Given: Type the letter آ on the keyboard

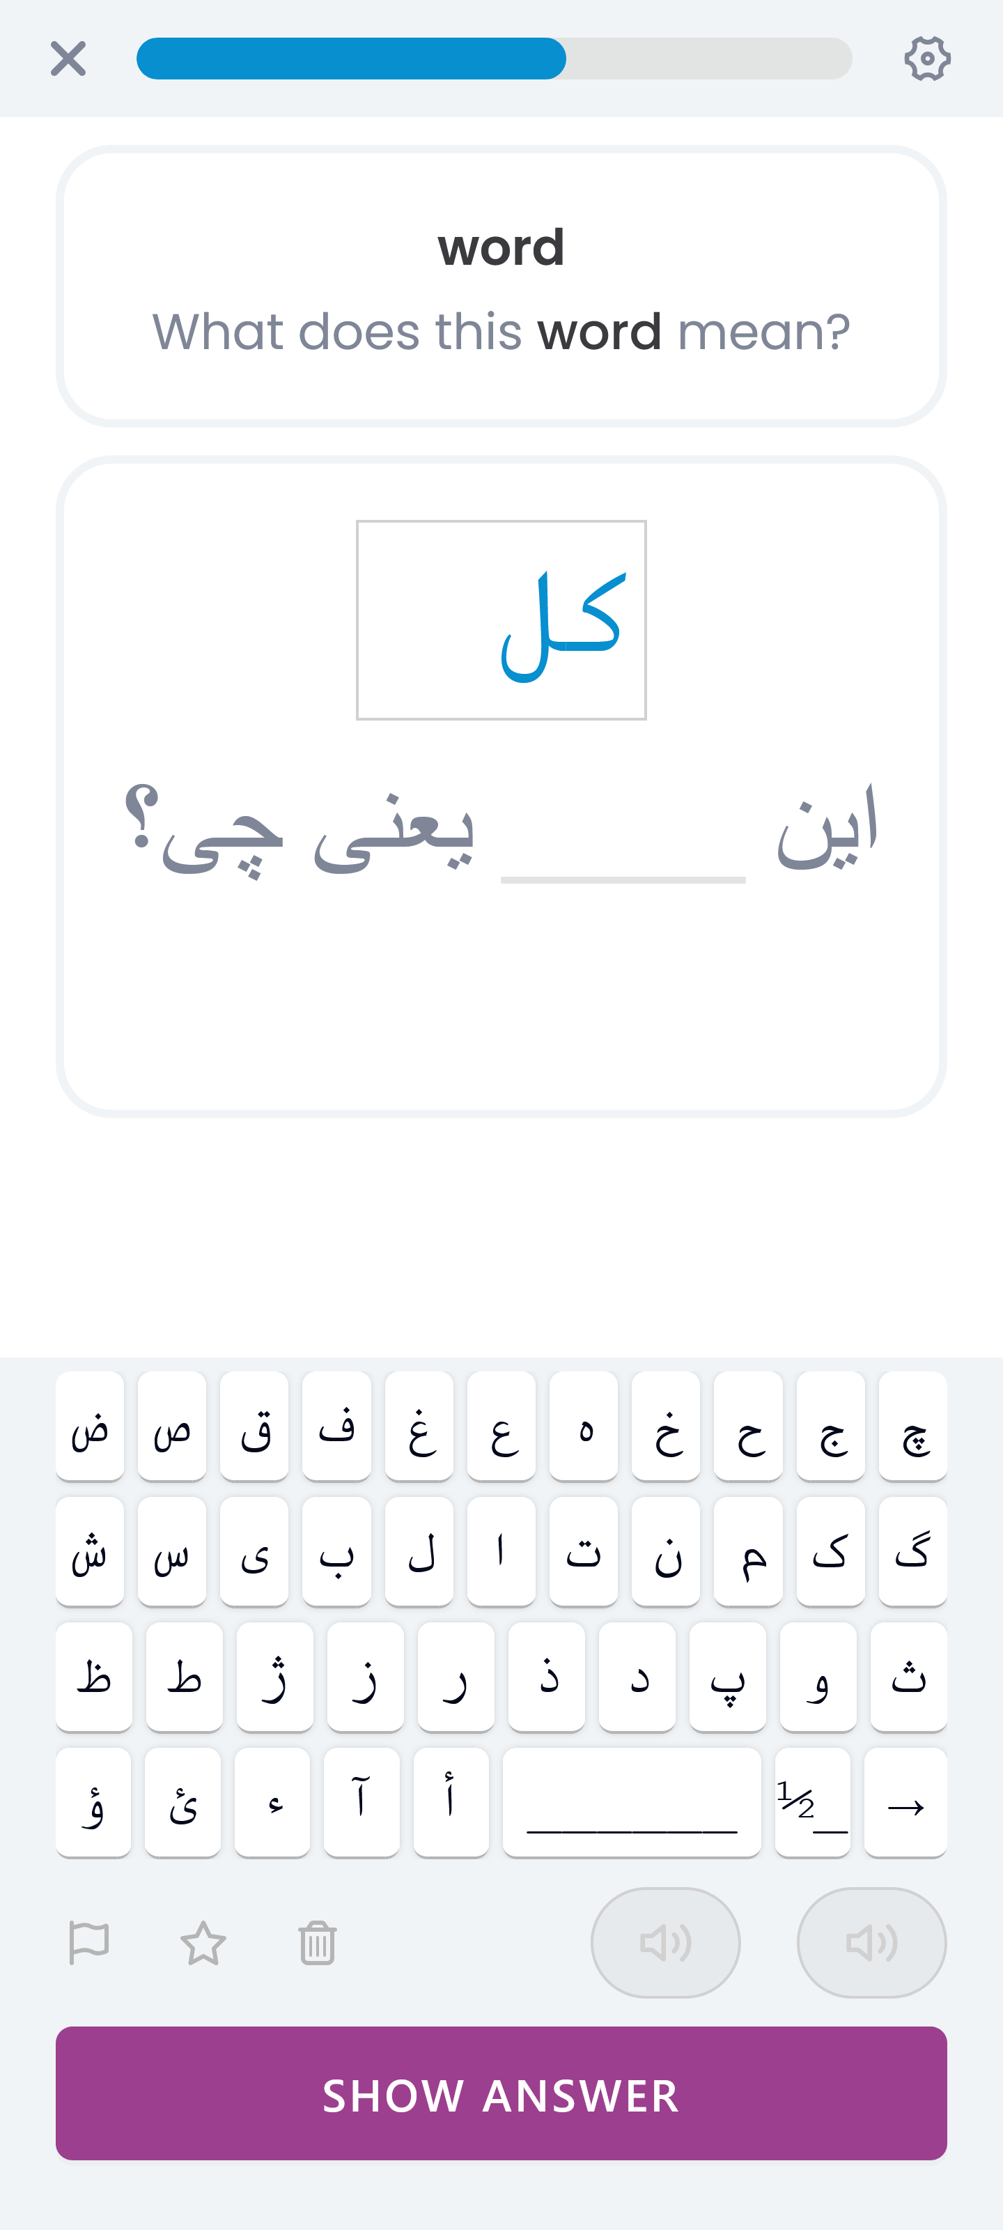Looking at the screenshot, I should (364, 1804).
